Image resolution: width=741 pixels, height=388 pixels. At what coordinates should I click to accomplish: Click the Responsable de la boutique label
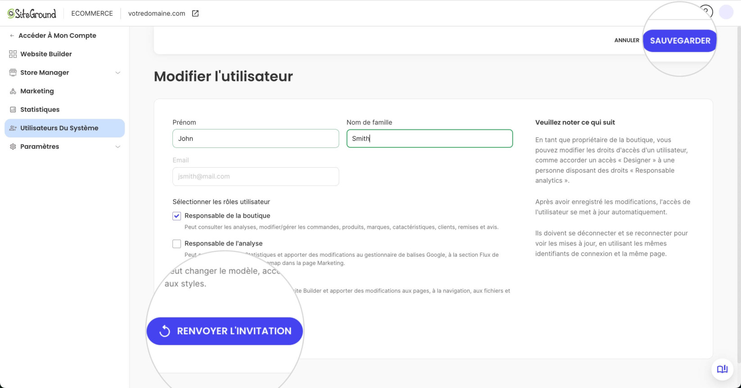point(227,216)
